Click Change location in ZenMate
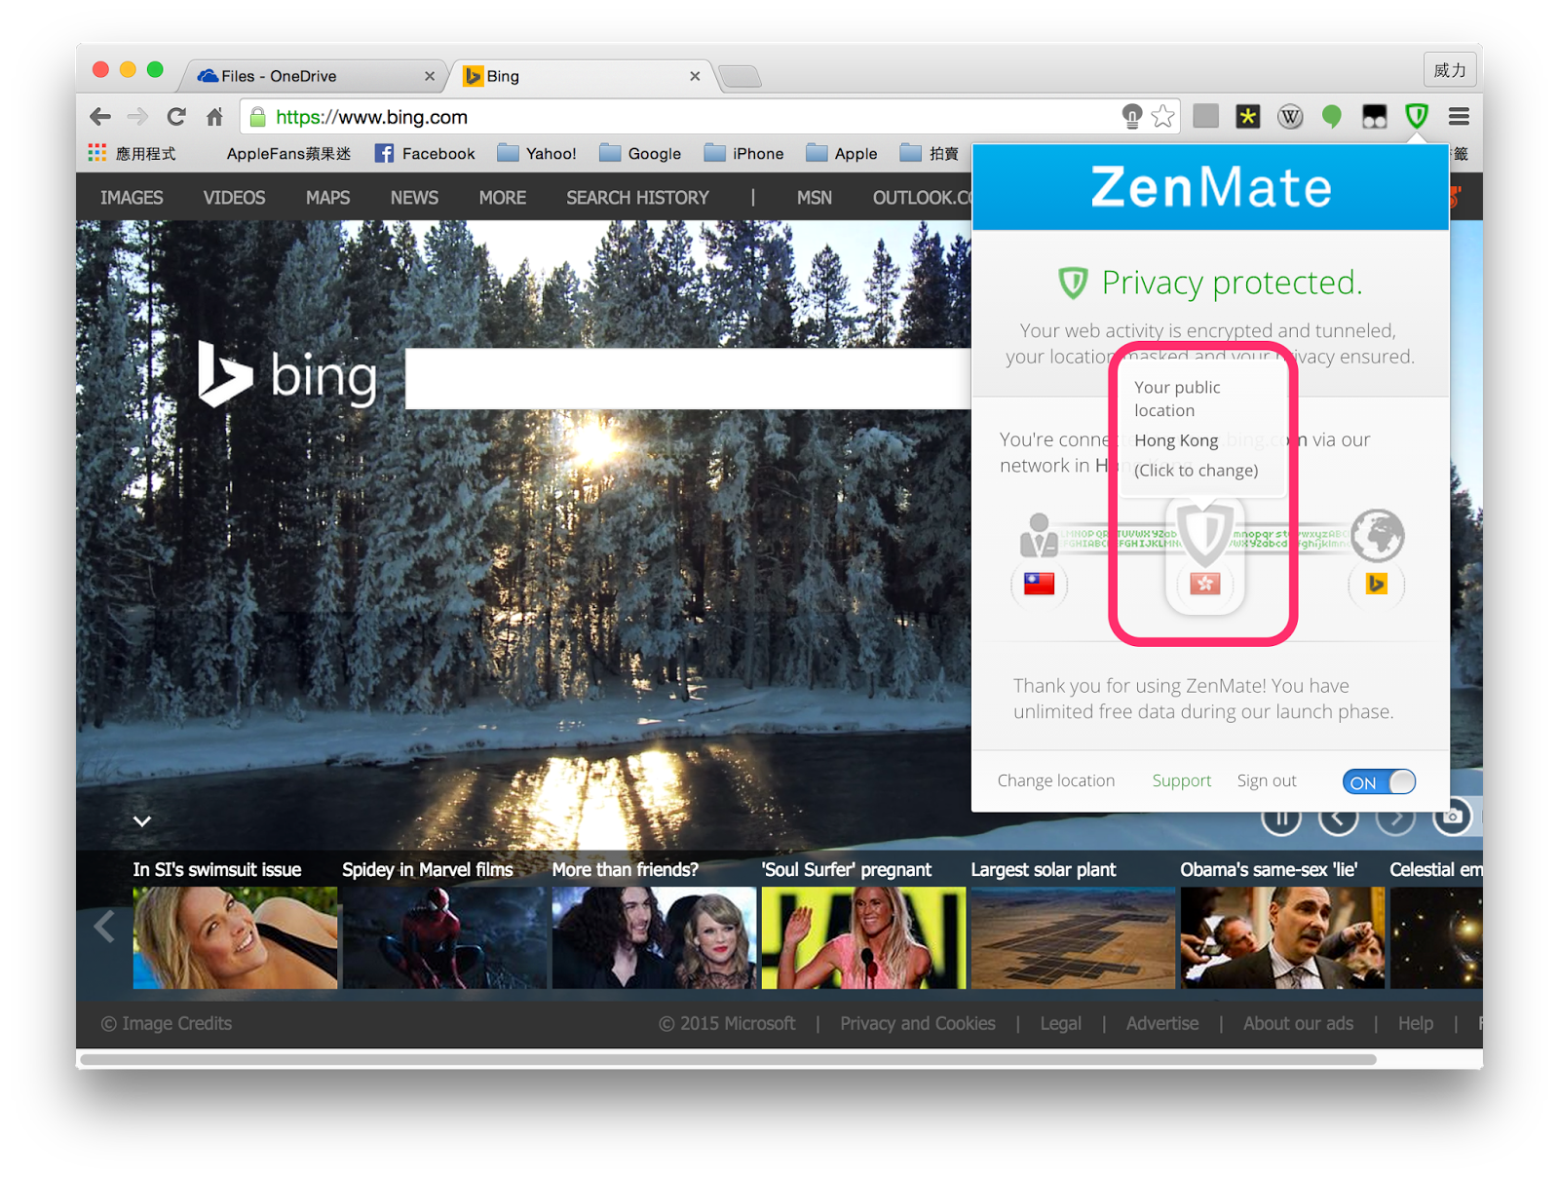The width and height of the screenshot is (1559, 1178). click(1055, 780)
